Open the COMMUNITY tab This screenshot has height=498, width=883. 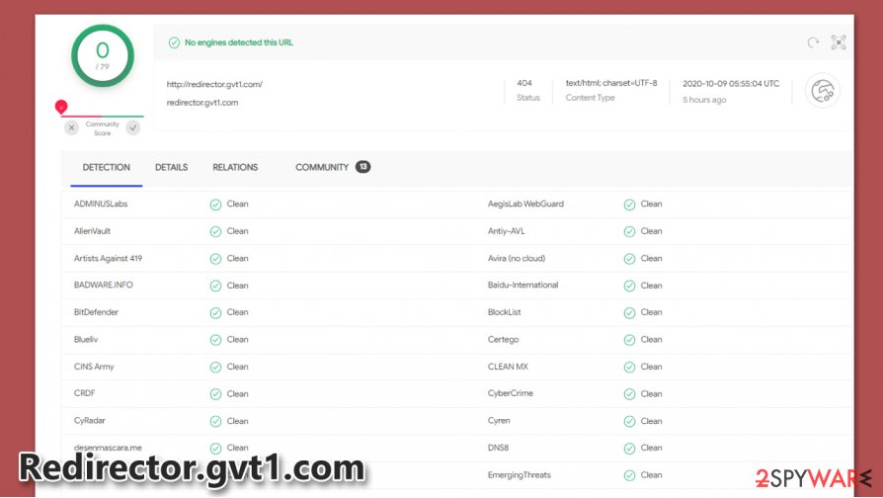coord(322,167)
